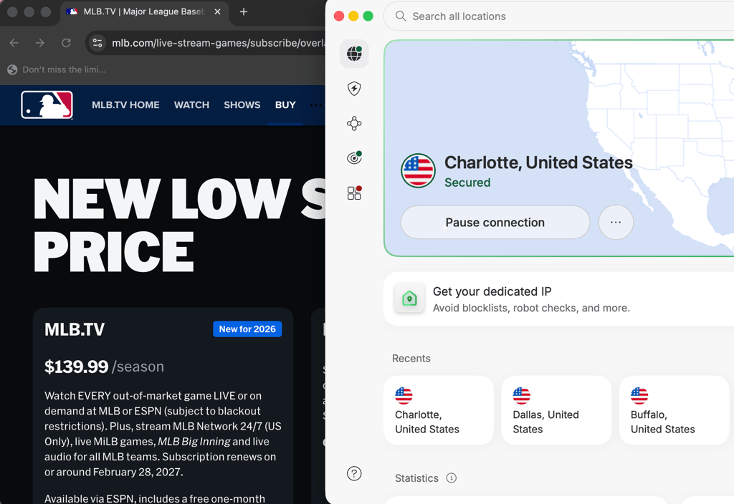The height and width of the screenshot is (504, 734).
Task: Select SHOWS in MLB navigation
Action: pyautogui.click(x=242, y=105)
